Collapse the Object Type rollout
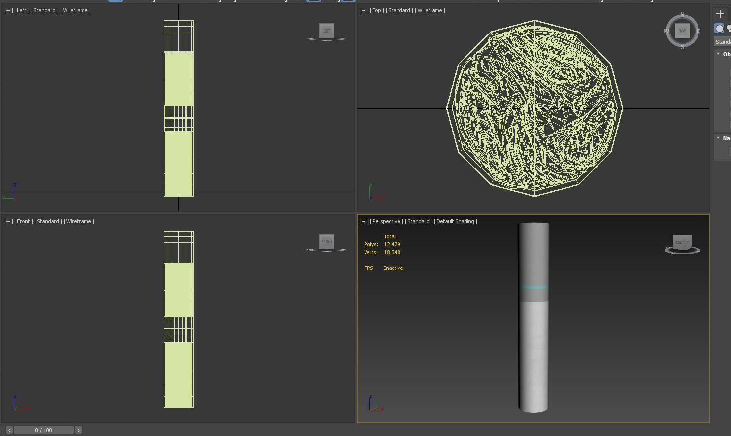Image resolution: width=731 pixels, height=436 pixels. point(718,54)
